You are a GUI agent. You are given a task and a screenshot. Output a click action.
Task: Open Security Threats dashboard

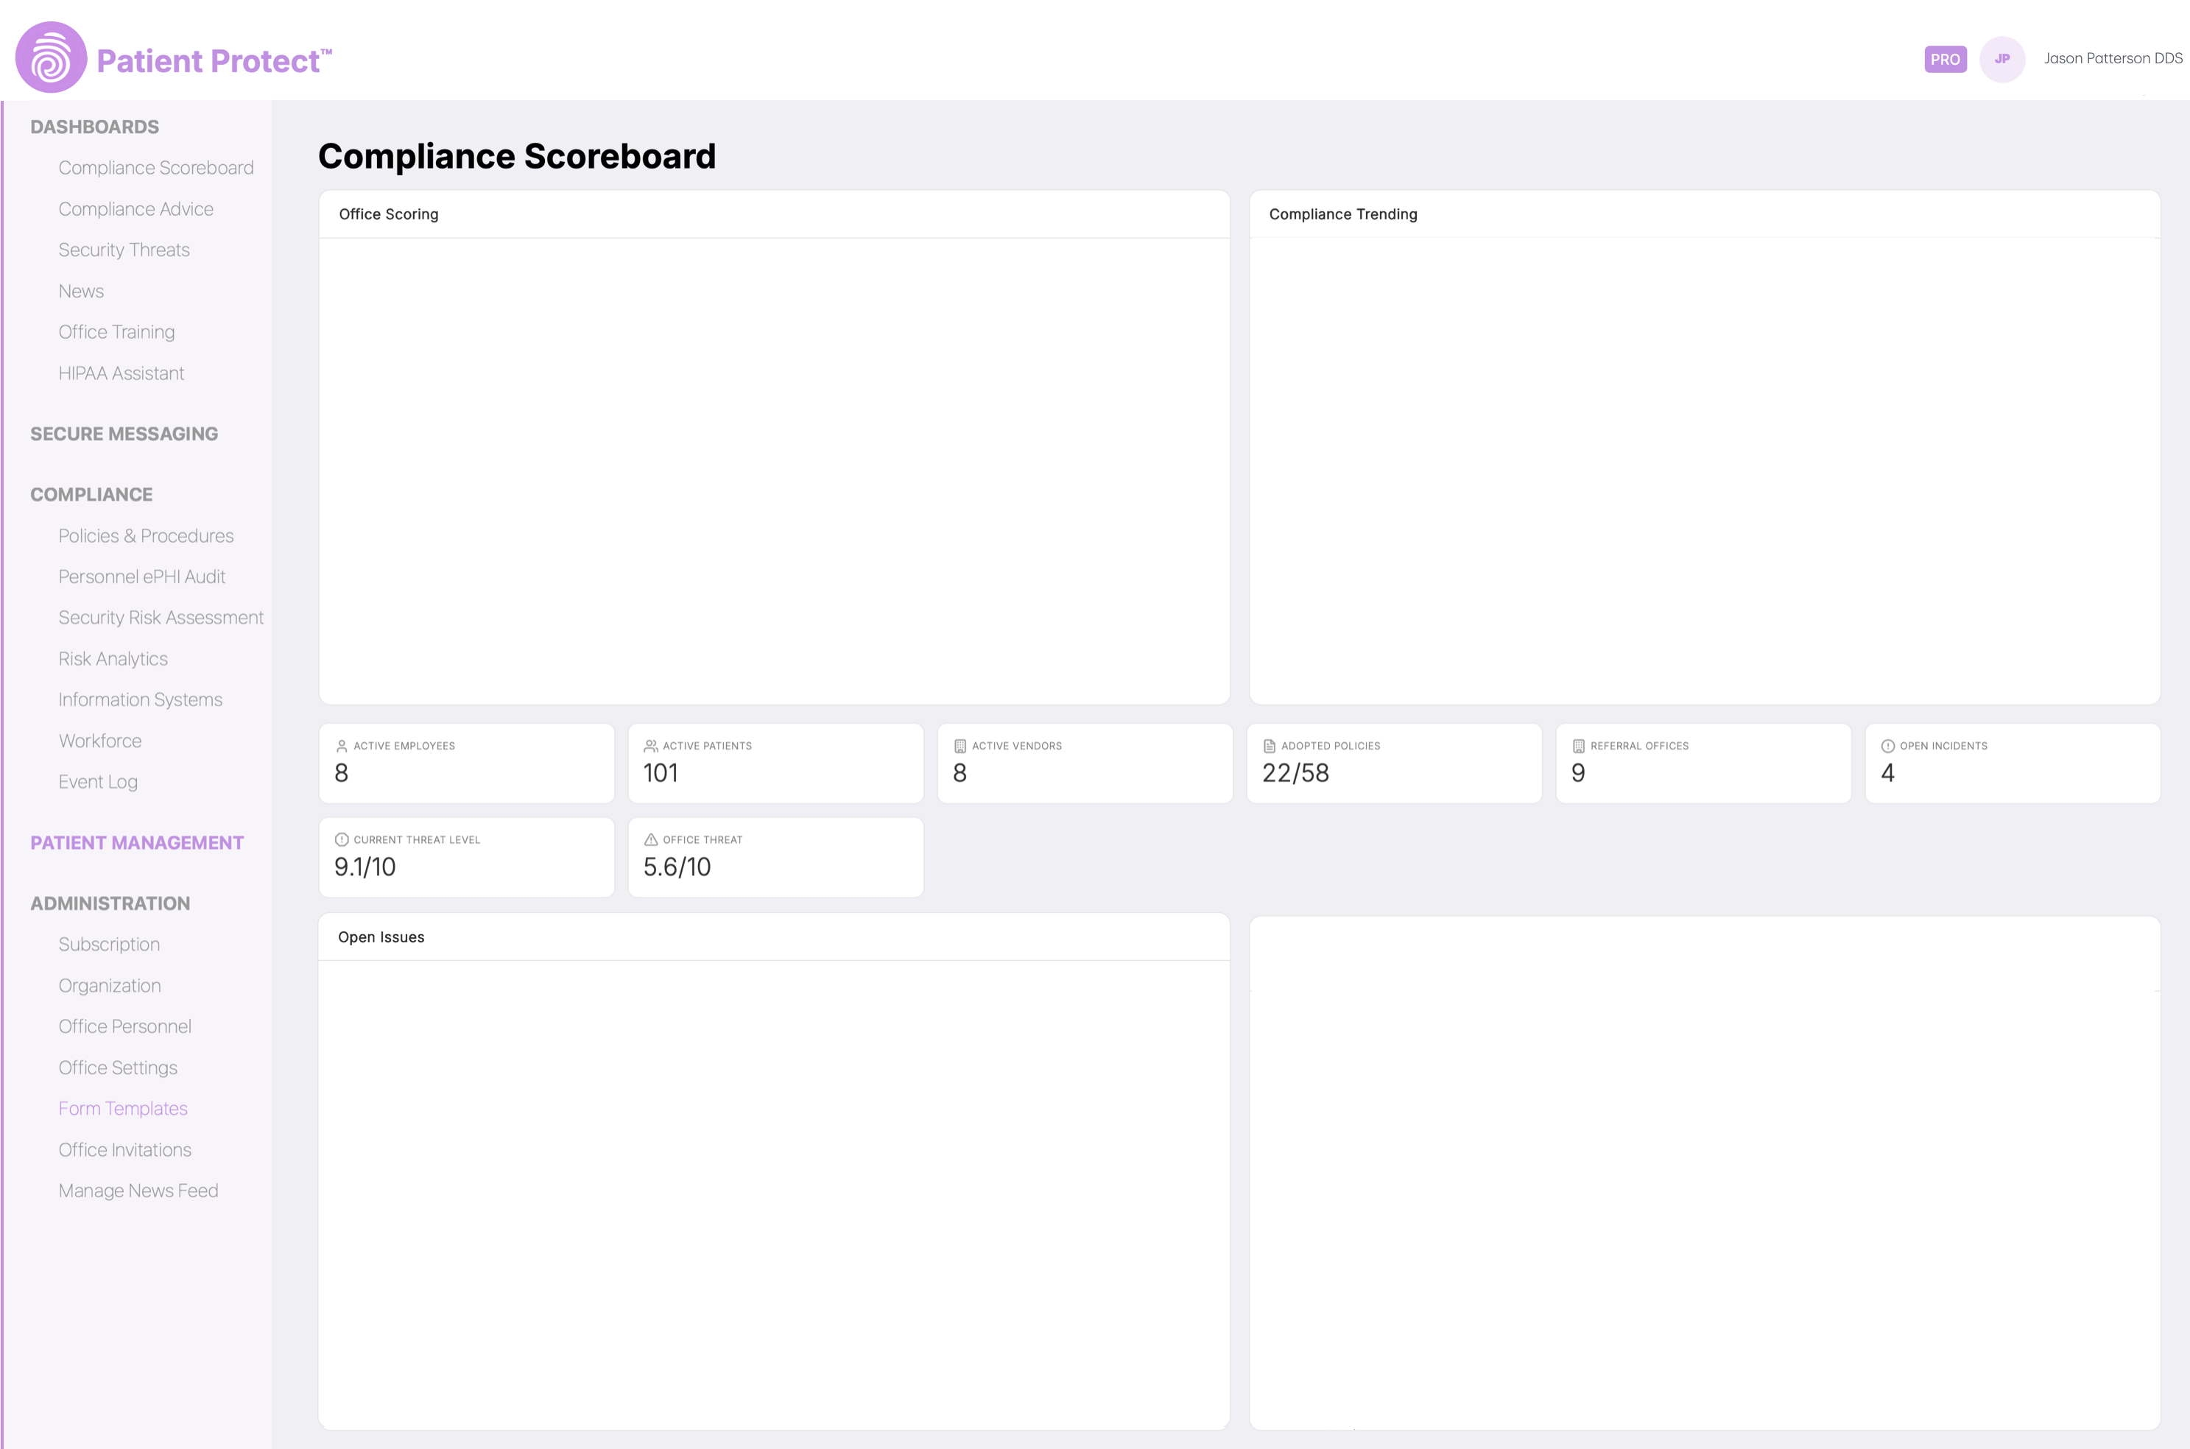coord(124,250)
